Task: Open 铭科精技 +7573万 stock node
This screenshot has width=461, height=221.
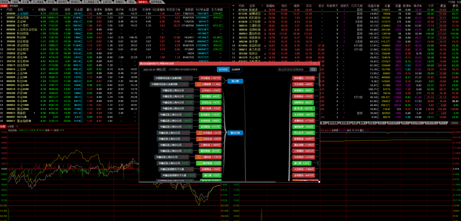Action: [x=303, y=78]
